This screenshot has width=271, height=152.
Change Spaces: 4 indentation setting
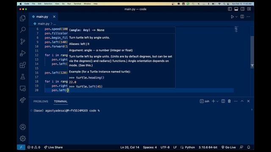(149, 147)
